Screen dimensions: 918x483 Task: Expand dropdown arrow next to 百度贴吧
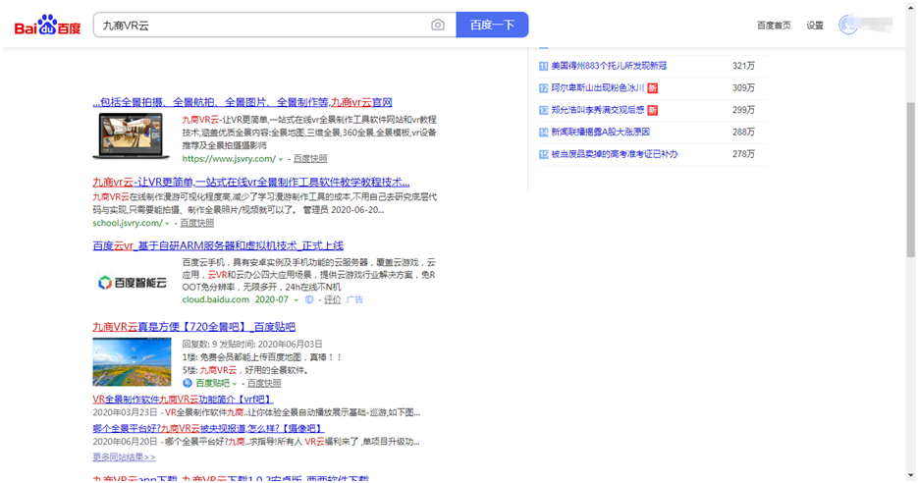click(x=235, y=384)
